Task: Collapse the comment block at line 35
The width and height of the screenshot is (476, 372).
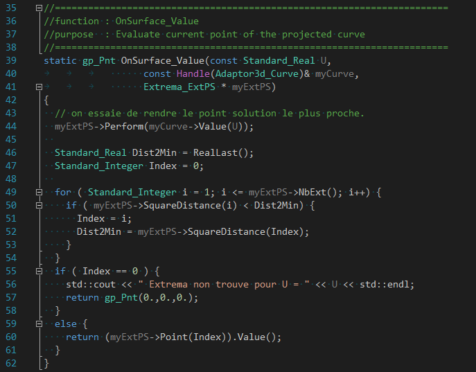Action: pos(39,8)
